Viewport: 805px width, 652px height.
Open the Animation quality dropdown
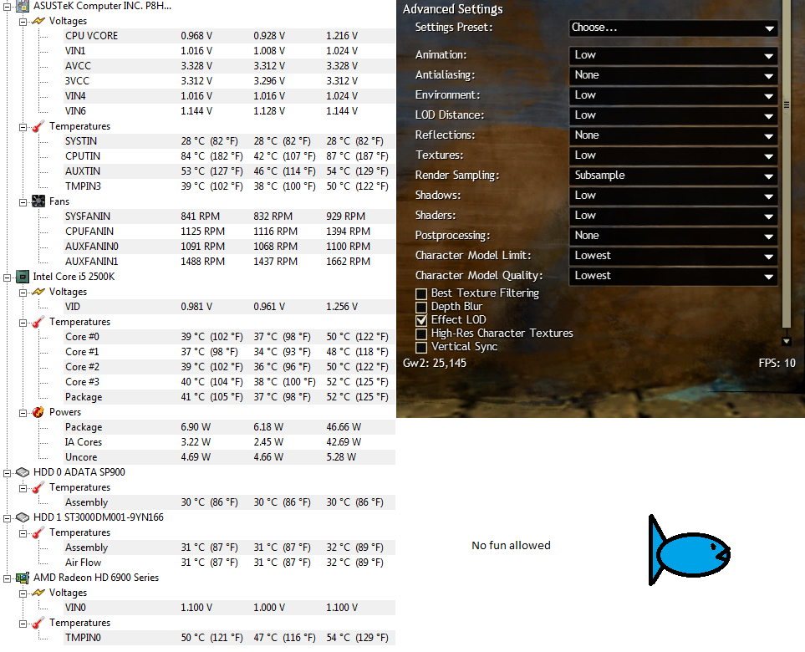coord(673,55)
